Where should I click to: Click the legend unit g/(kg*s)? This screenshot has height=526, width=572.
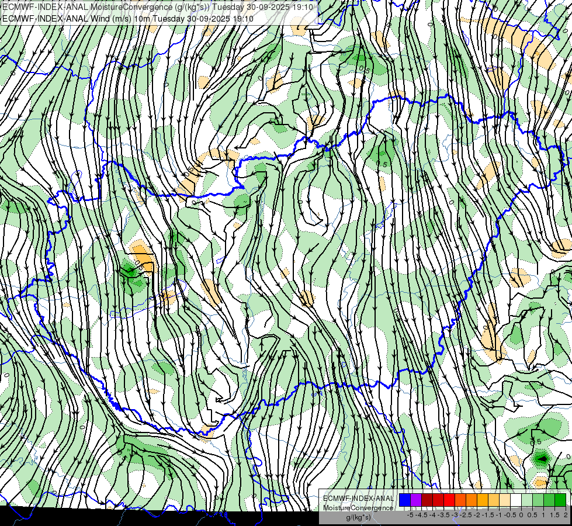pyautogui.click(x=358, y=517)
